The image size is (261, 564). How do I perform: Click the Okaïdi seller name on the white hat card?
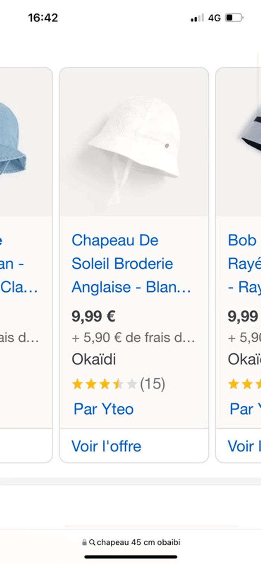94,359
